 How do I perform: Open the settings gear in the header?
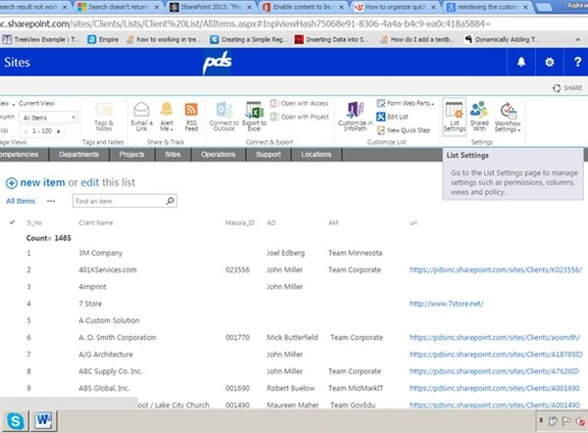click(x=550, y=63)
